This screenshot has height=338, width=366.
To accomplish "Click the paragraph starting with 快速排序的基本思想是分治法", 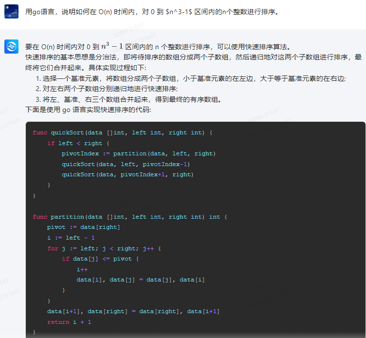I will point(194,62).
